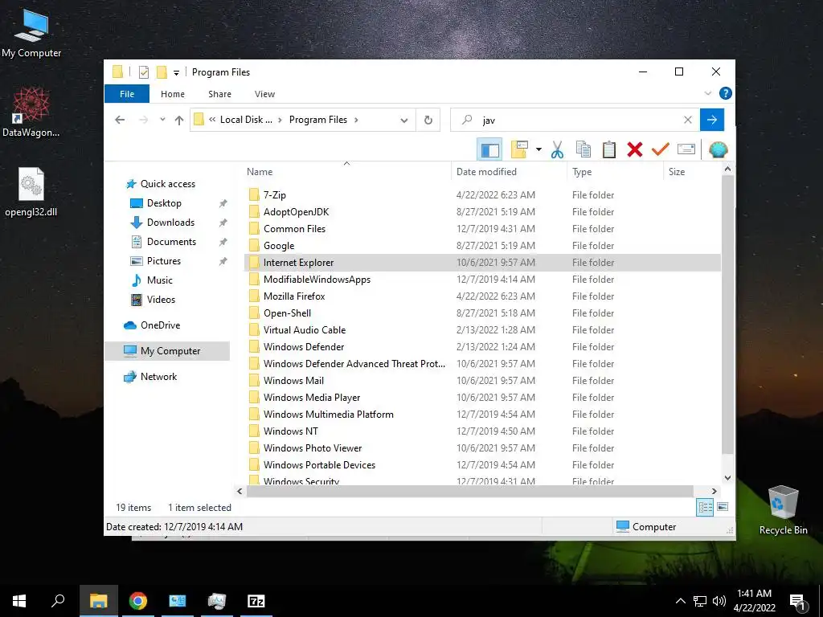Expand address bar history dropdown
The width and height of the screenshot is (823, 617).
point(404,121)
